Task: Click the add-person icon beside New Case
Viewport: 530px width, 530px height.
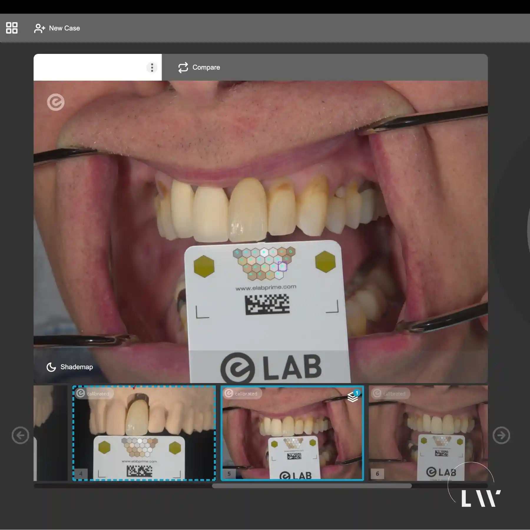Action: tap(39, 28)
